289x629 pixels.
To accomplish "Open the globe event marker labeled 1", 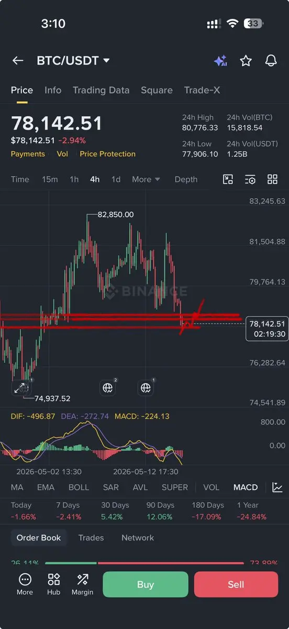I will [x=146, y=388].
